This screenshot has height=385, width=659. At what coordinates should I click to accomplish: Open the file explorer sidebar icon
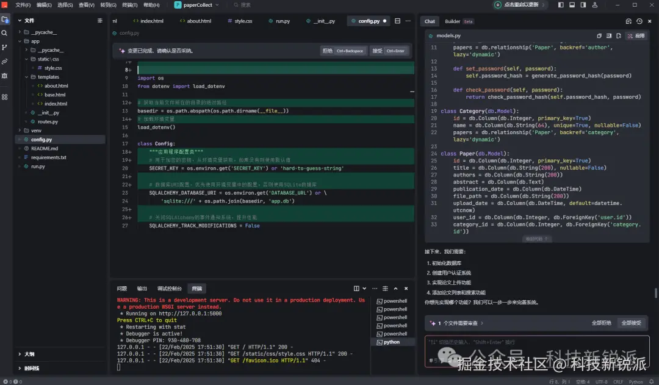(5, 20)
